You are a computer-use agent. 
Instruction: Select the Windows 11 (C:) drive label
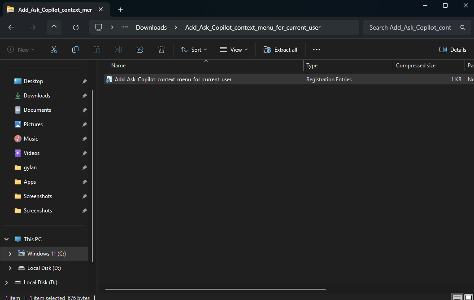[x=47, y=254]
